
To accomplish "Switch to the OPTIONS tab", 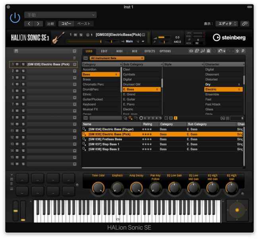I will point(165,51).
